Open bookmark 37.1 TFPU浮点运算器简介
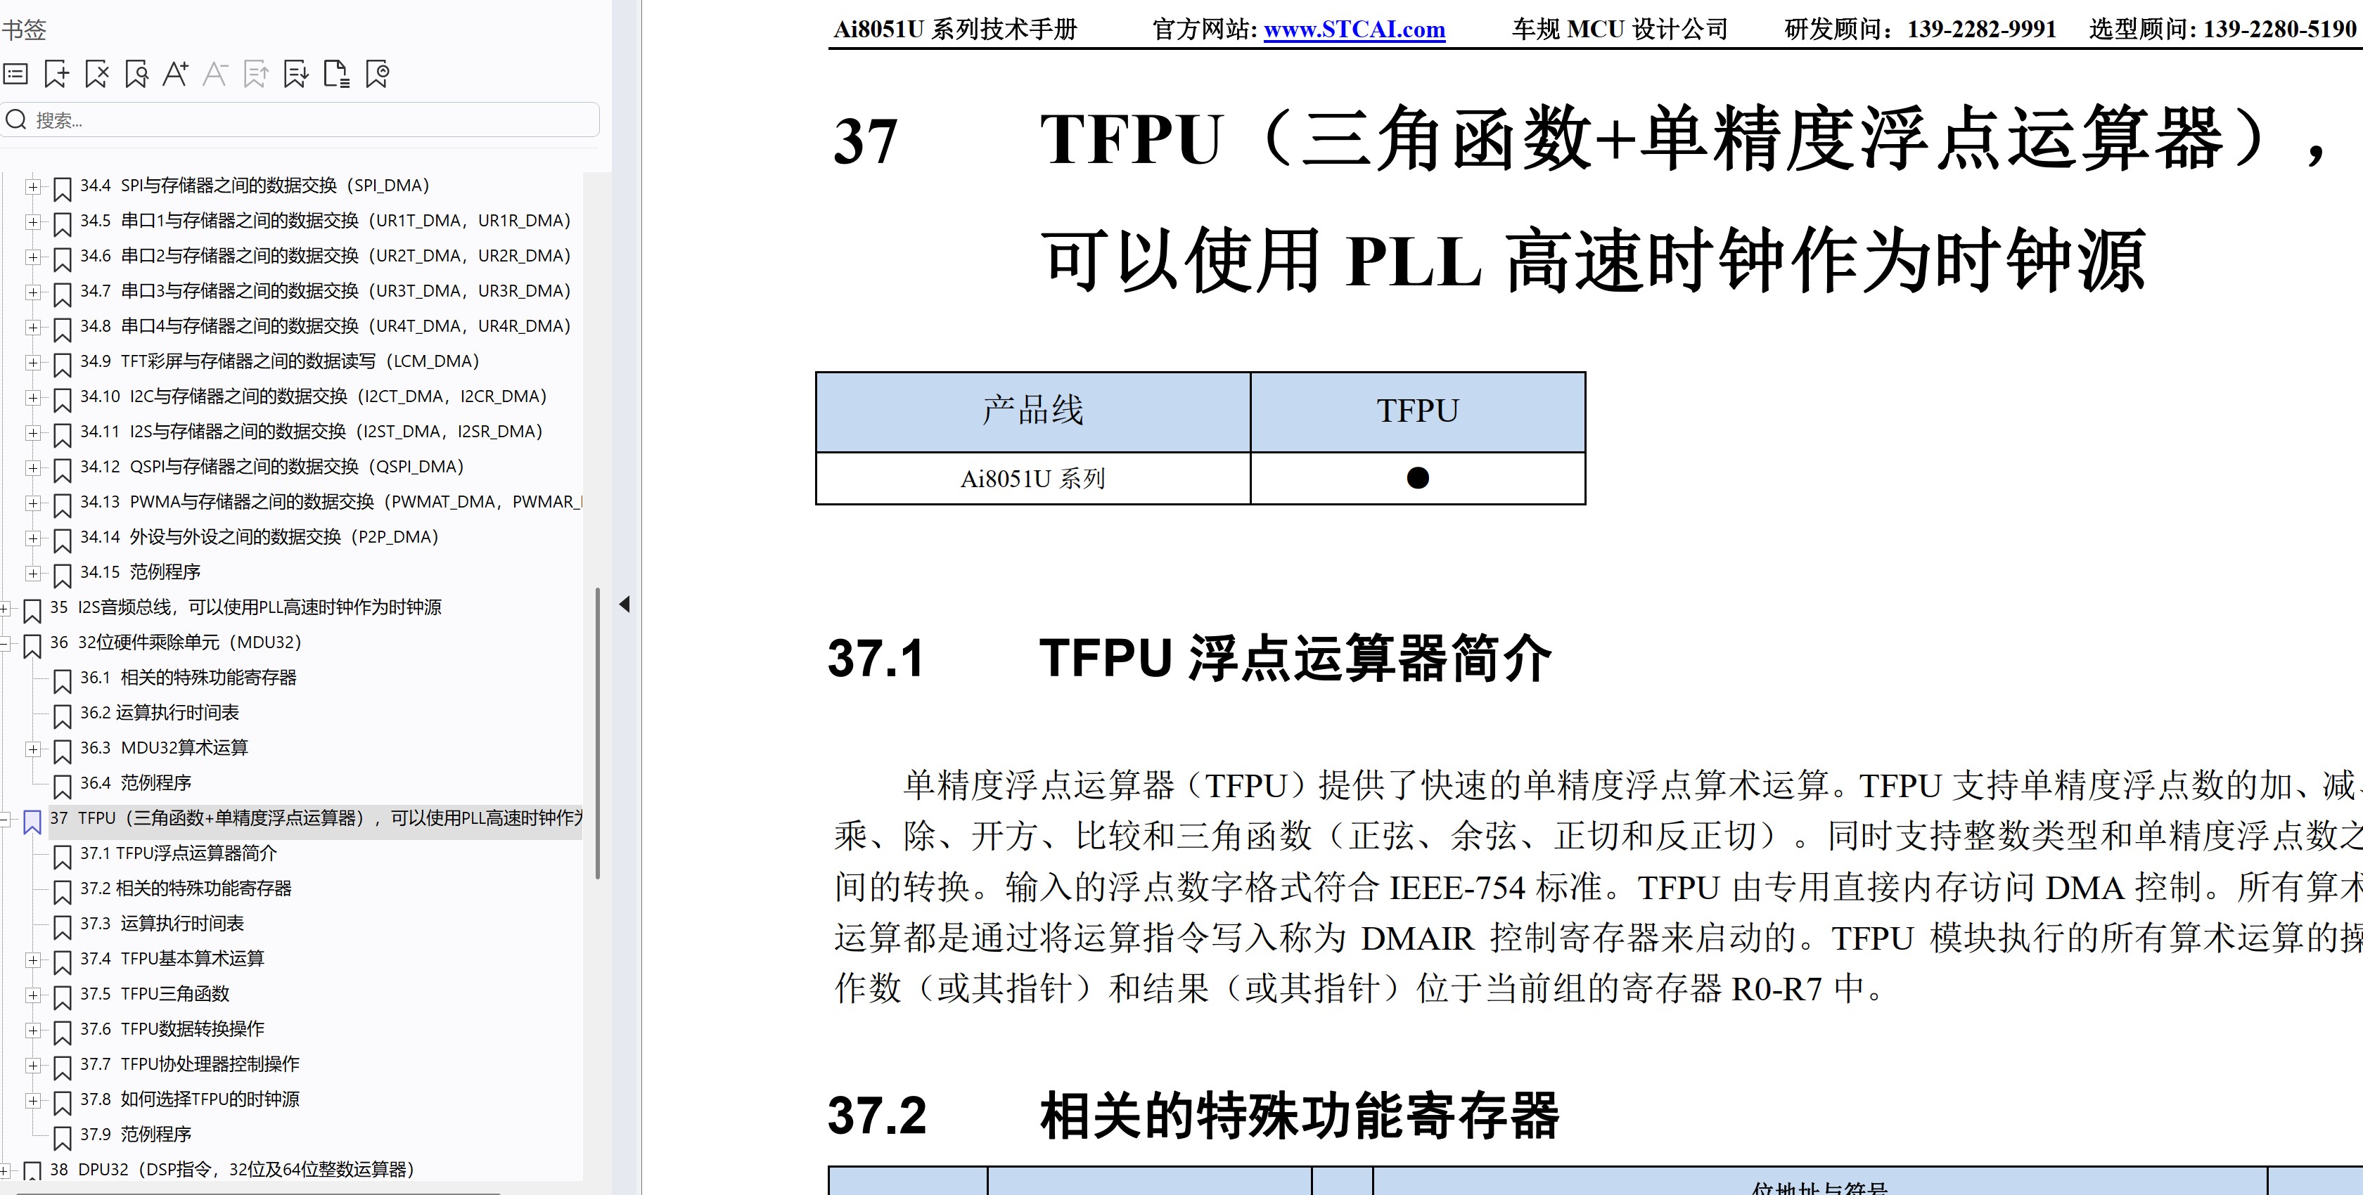2363x1195 pixels. pos(178,853)
